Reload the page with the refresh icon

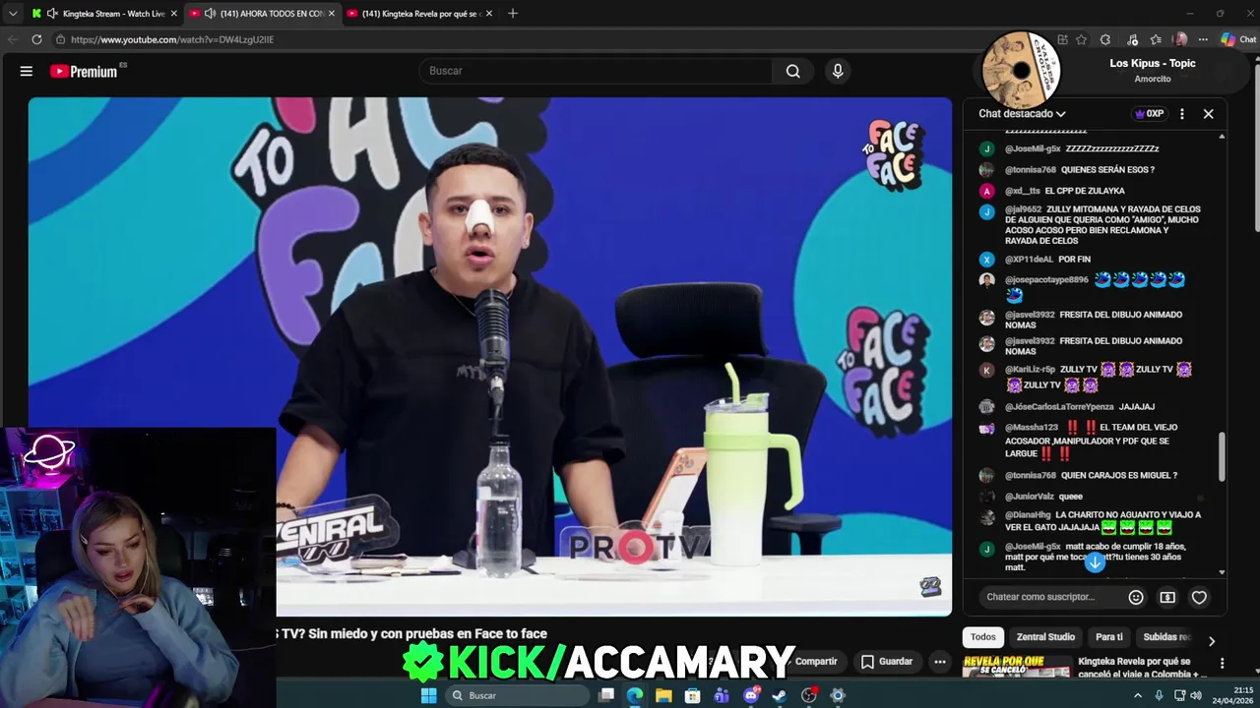[36, 39]
